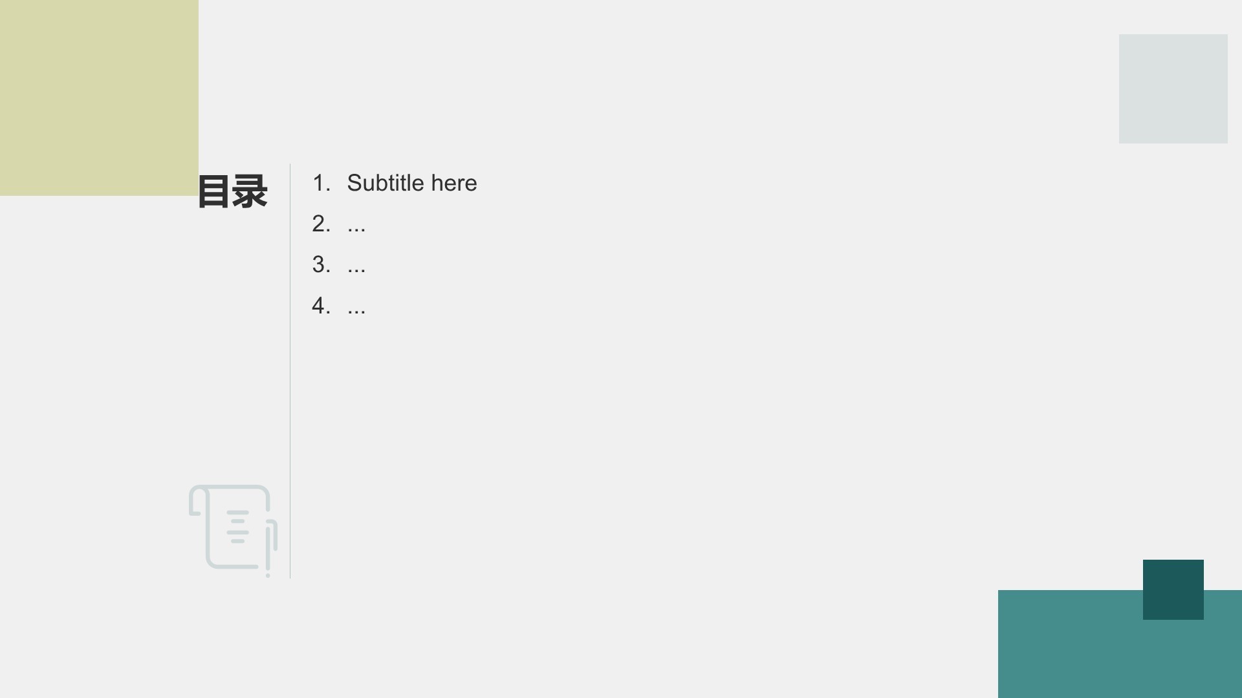Select the fourth list item placeholder

pyautogui.click(x=356, y=306)
